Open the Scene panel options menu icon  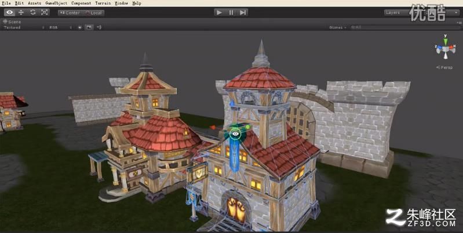[x=458, y=22]
